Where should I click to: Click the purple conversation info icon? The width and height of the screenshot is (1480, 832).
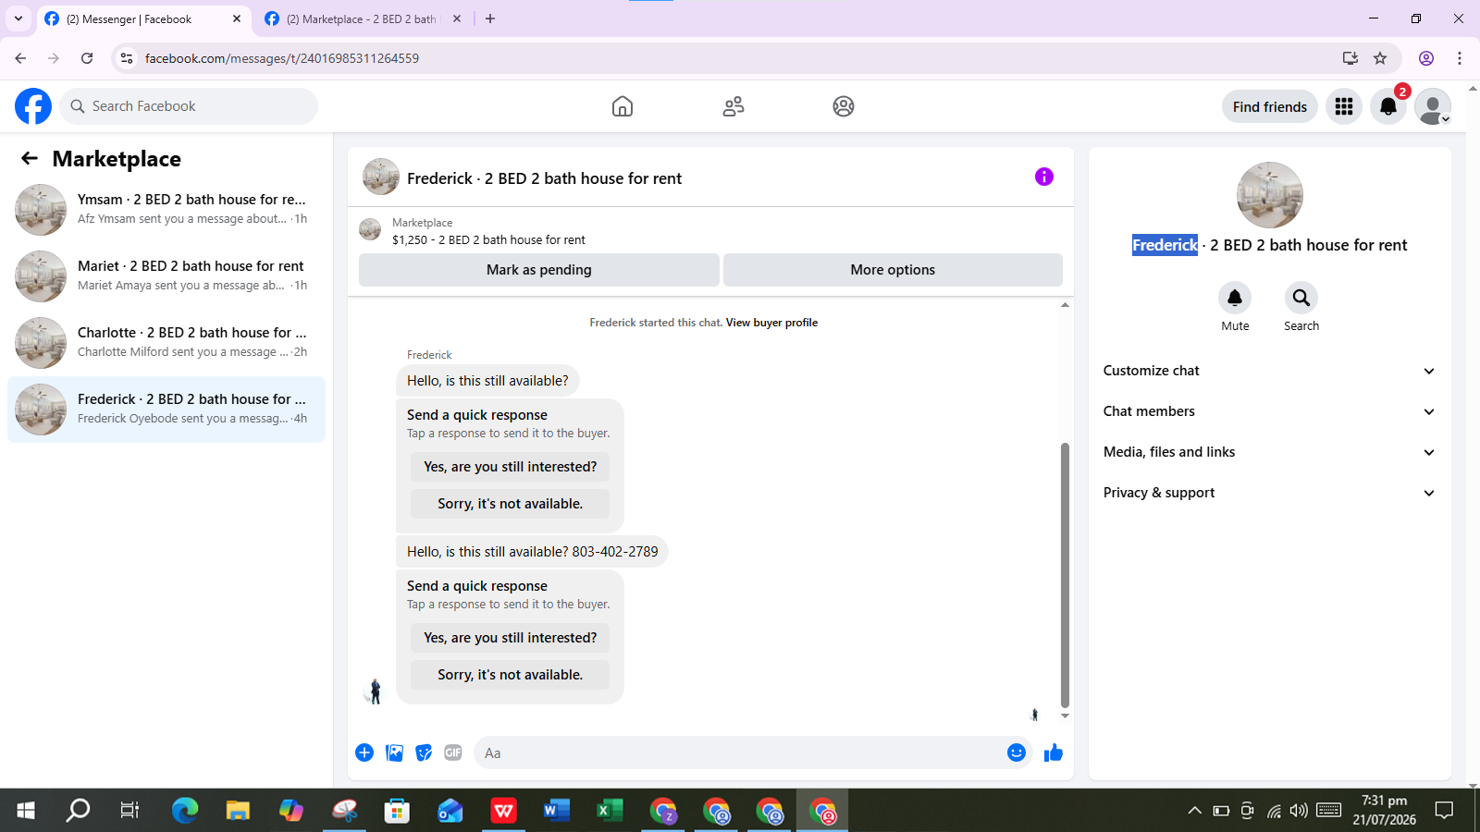1044,177
